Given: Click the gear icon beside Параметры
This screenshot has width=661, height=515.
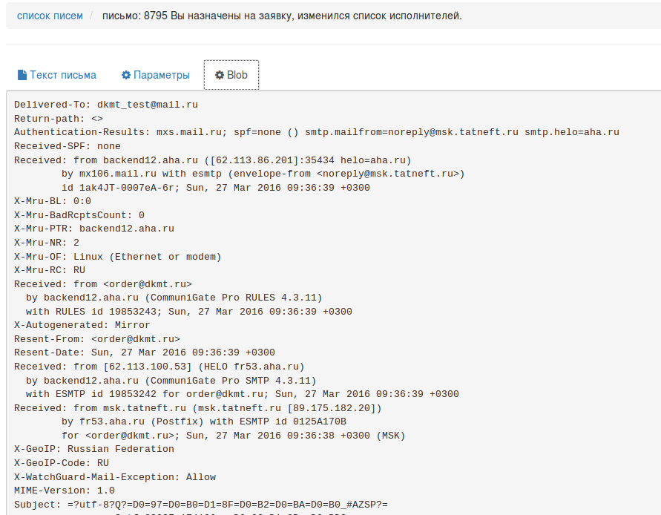Looking at the screenshot, I should click(x=126, y=75).
